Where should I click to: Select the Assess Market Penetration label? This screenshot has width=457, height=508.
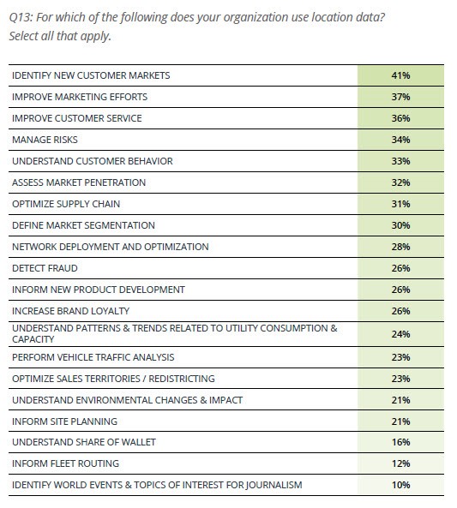pyautogui.click(x=79, y=182)
